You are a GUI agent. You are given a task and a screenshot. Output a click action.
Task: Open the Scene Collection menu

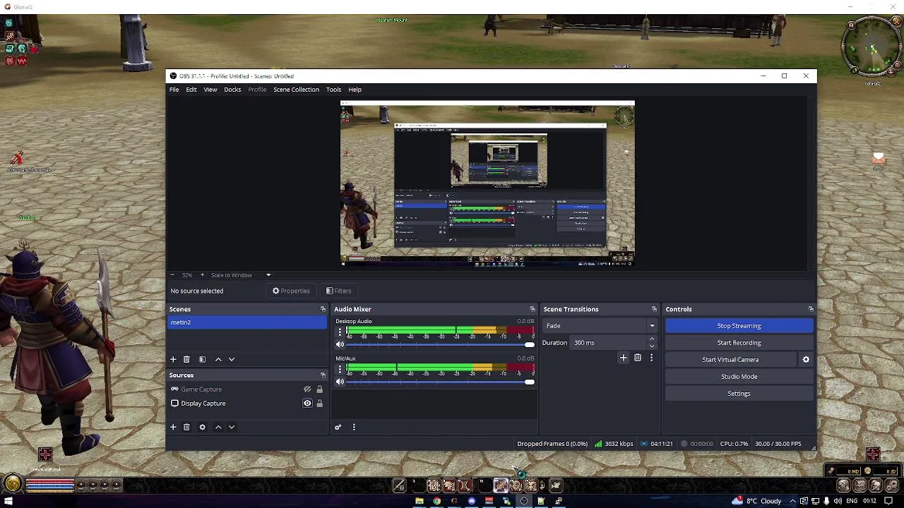click(x=296, y=90)
